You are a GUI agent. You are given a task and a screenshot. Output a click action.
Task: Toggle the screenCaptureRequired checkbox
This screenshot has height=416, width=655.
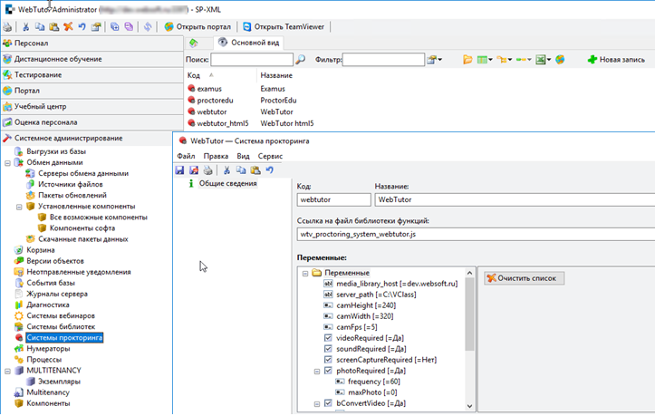point(328,360)
